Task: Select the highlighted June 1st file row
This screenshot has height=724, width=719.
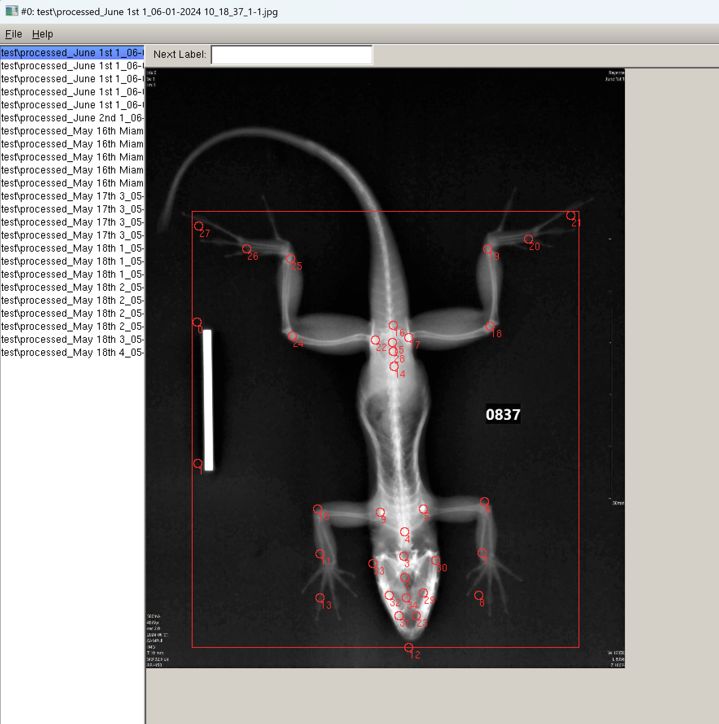Action: click(72, 53)
